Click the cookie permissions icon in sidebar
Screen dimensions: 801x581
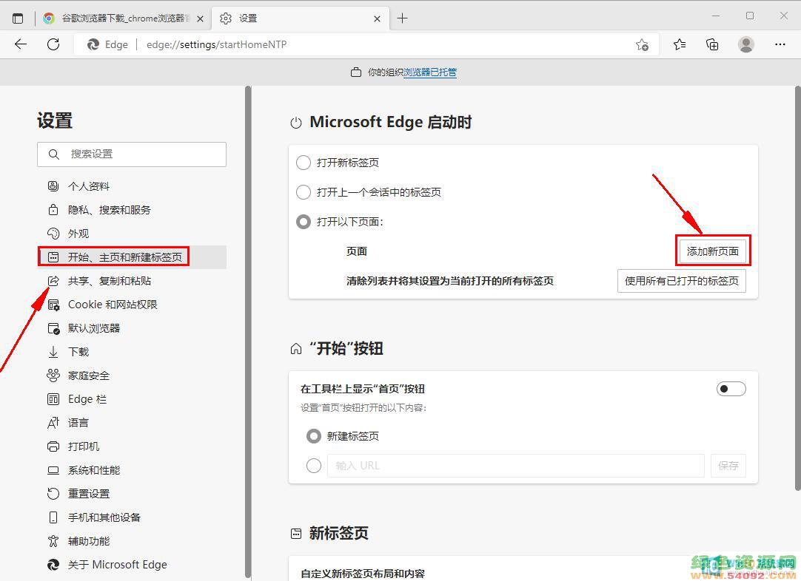(53, 305)
